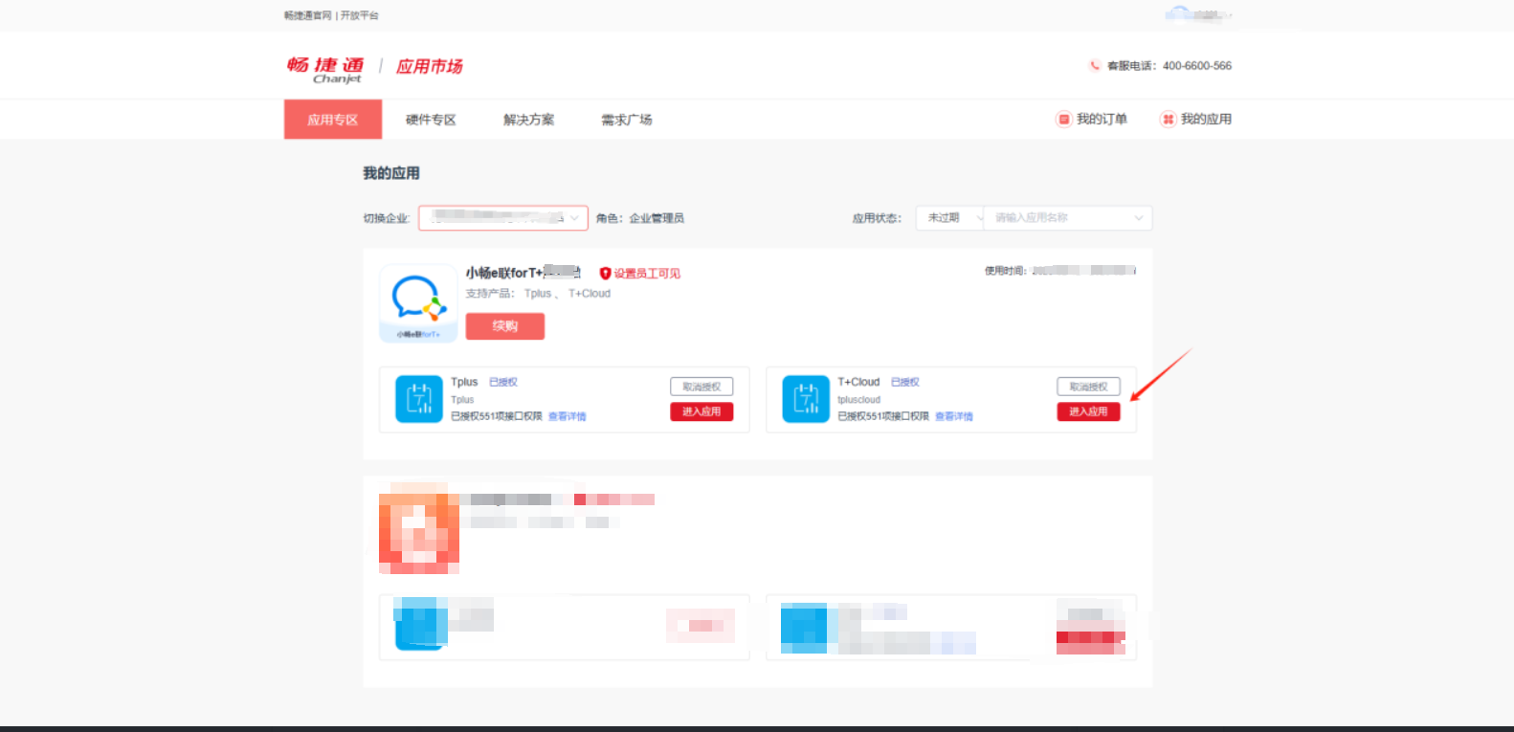1514x732 pixels.
Task: Click the customer service phone icon
Action: click(x=1095, y=66)
